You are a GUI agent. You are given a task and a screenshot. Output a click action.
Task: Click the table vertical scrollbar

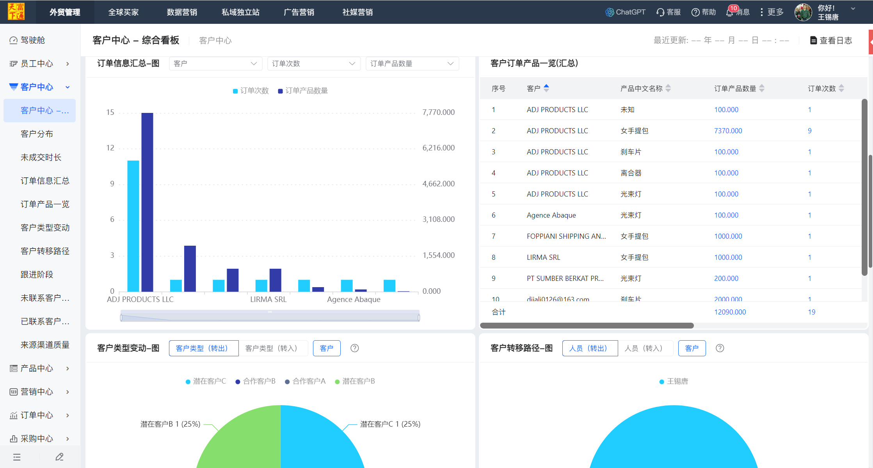[864, 188]
